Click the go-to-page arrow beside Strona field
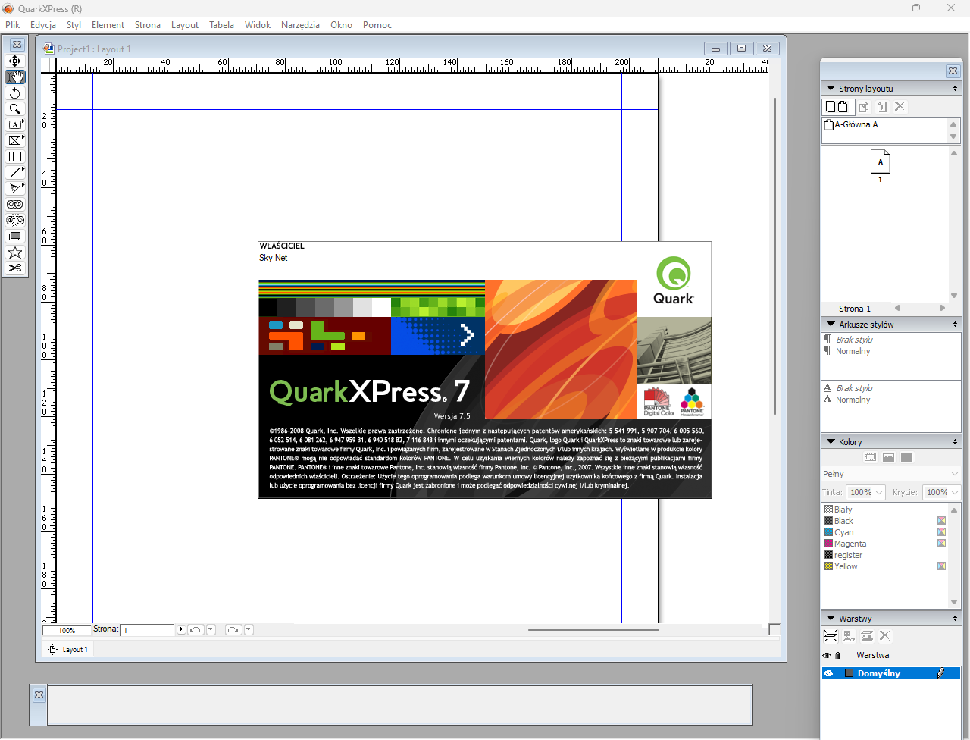The width and height of the screenshot is (970, 740). coord(181,630)
